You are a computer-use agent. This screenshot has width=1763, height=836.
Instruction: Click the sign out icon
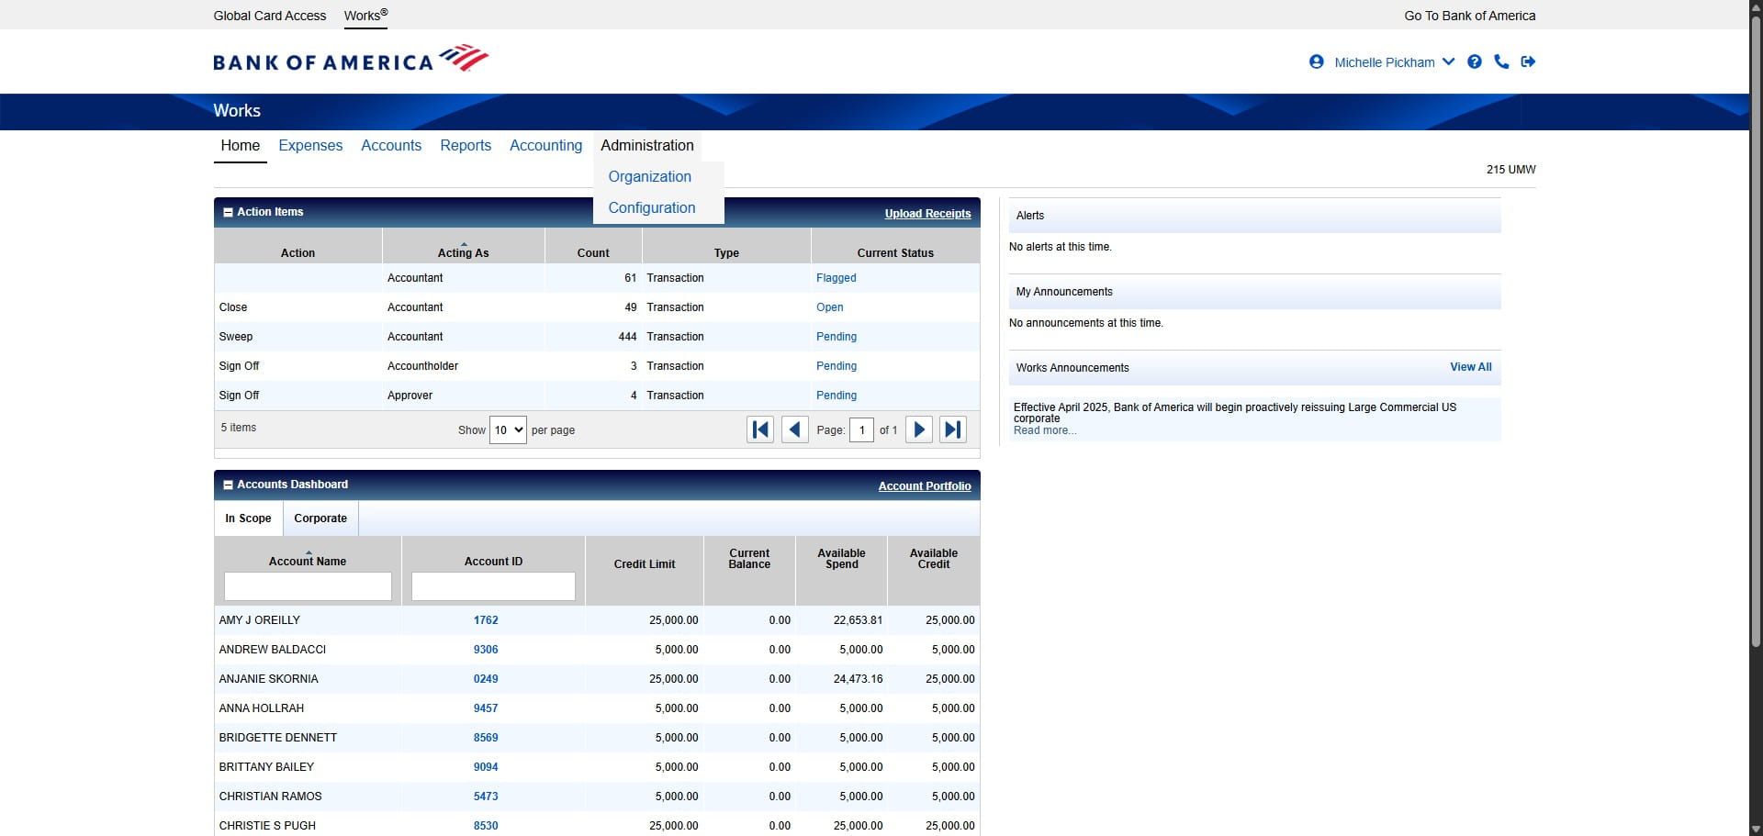tap(1528, 62)
